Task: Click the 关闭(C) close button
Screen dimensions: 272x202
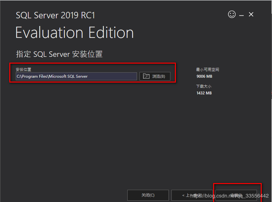Action: tap(148, 195)
